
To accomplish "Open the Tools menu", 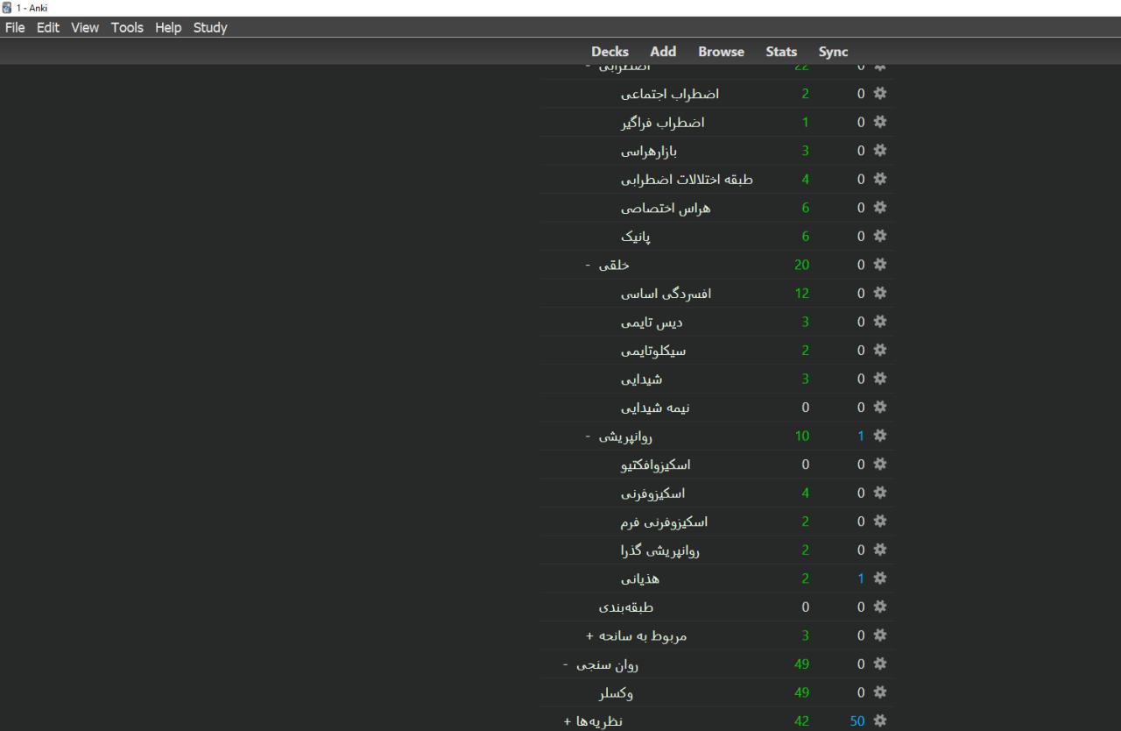I will [127, 27].
